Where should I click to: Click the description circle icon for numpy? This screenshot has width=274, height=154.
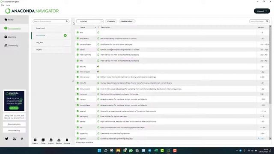tap(98, 99)
